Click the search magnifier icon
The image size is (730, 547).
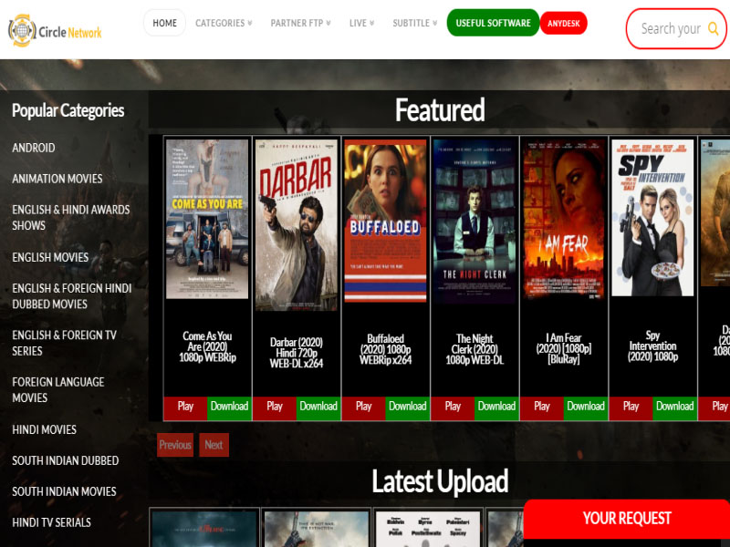point(713,29)
